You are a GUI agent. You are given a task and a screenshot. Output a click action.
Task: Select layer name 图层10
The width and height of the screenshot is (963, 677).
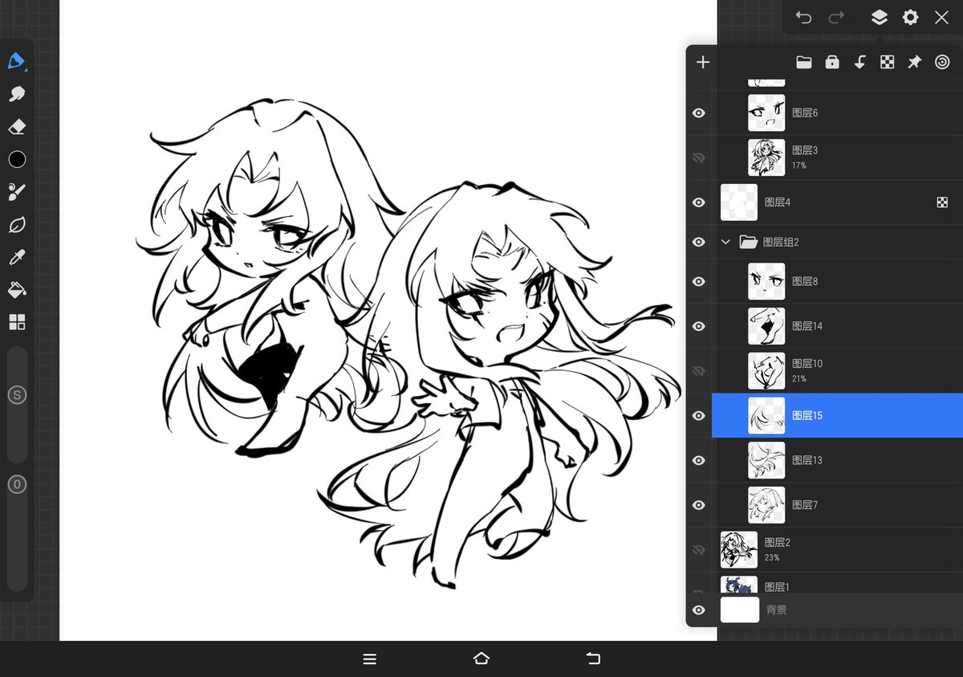point(807,364)
